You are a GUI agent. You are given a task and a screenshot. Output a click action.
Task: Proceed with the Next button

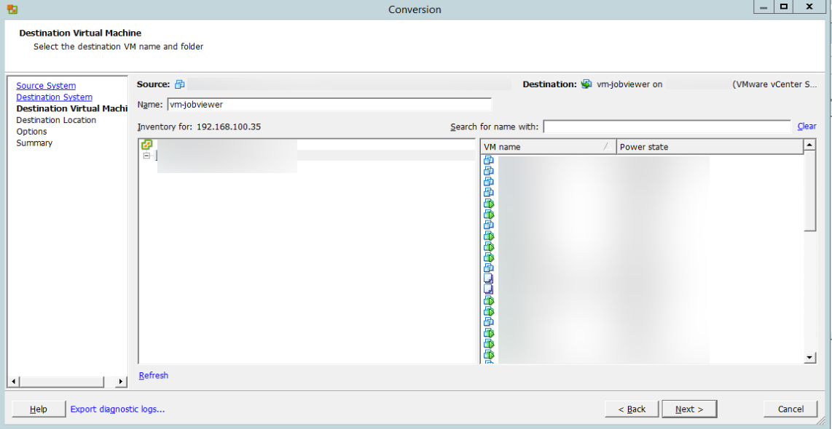689,409
